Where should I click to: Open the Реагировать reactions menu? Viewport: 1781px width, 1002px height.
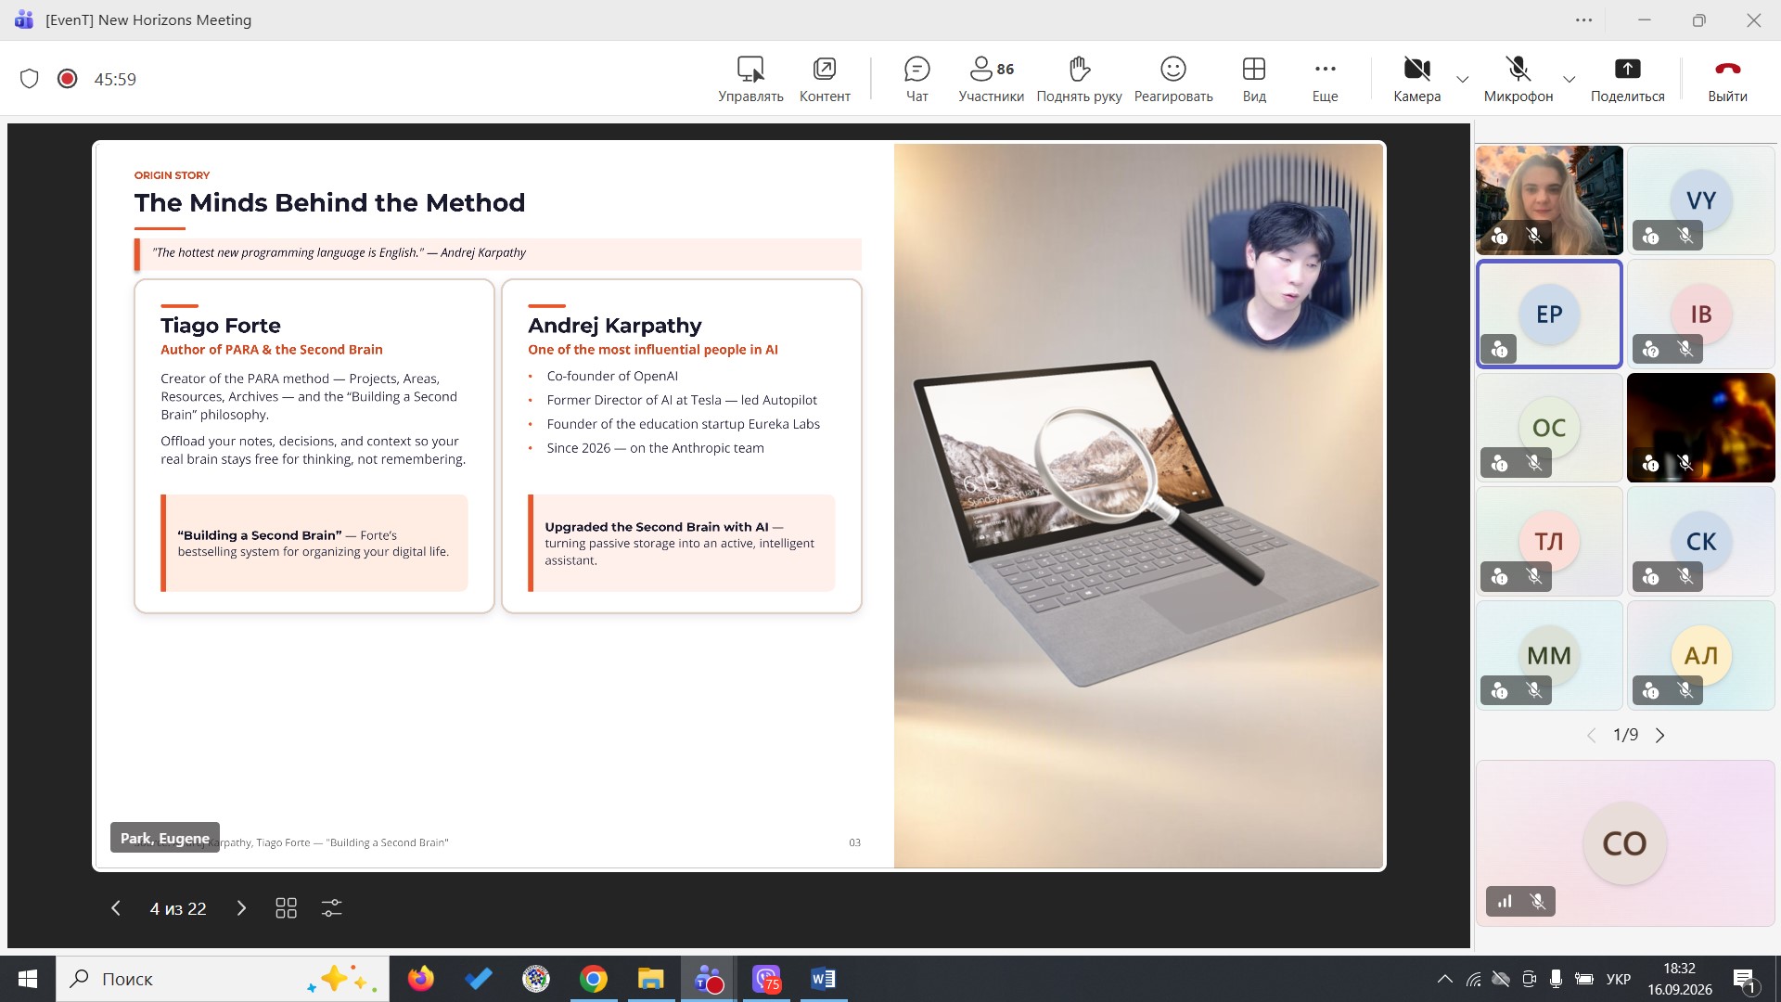pyautogui.click(x=1173, y=79)
